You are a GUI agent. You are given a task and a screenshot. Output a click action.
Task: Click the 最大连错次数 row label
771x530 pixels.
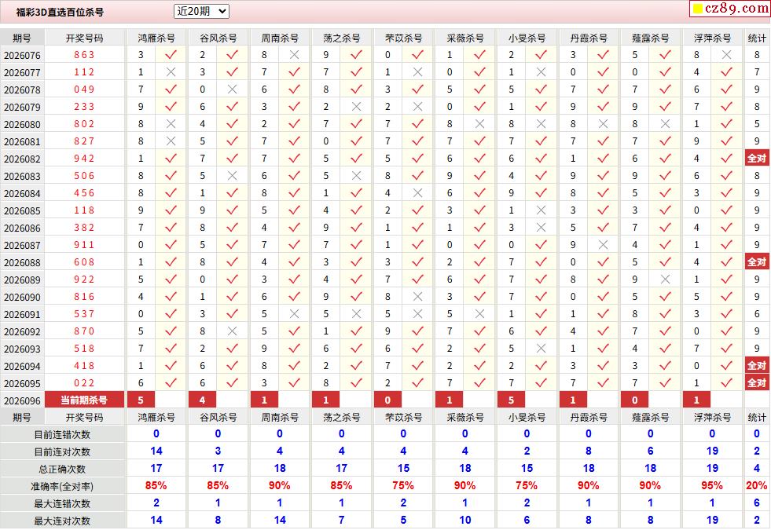coord(62,503)
